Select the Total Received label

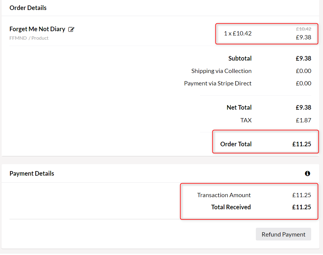click(231, 207)
